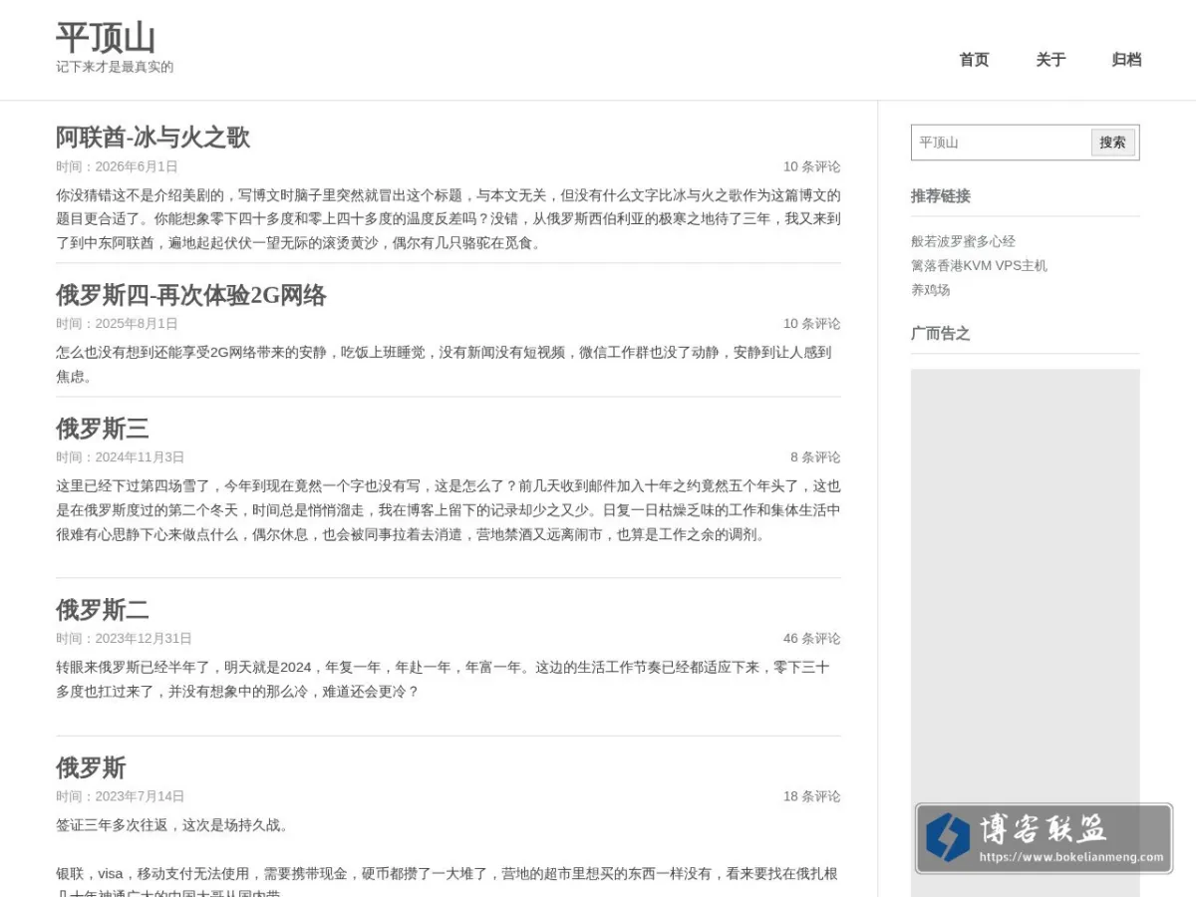
Task: Click the date 时间：2023年7月14日
Action: pos(121,796)
